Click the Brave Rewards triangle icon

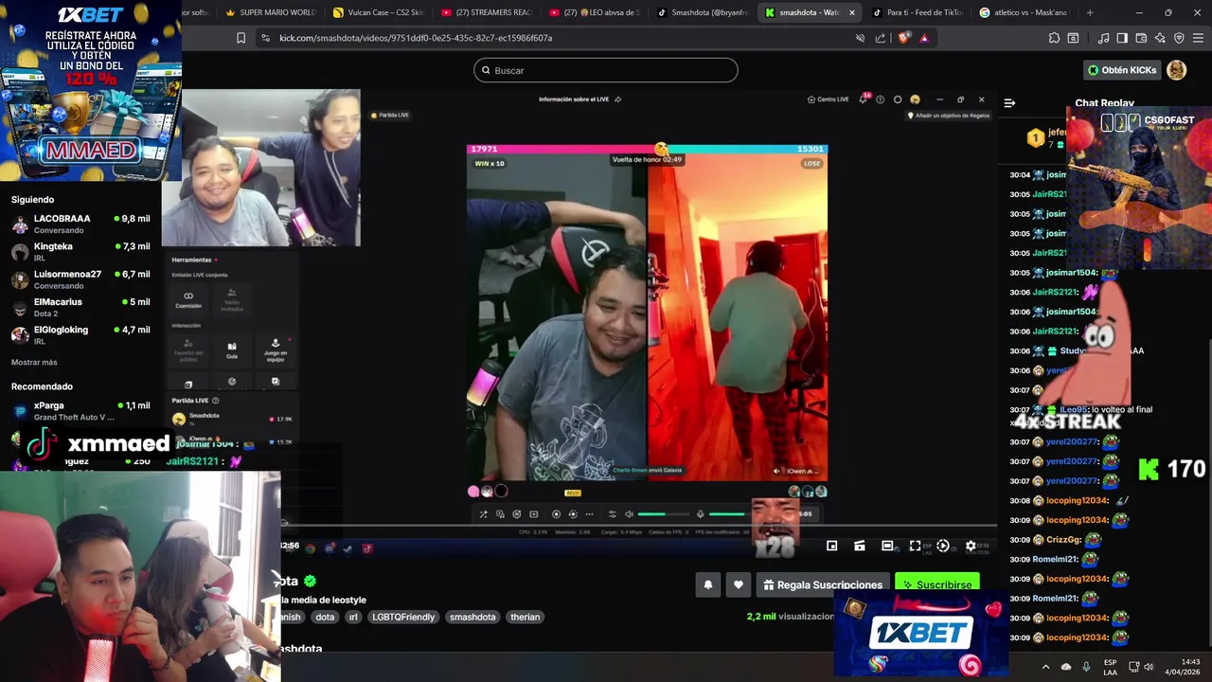924,38
